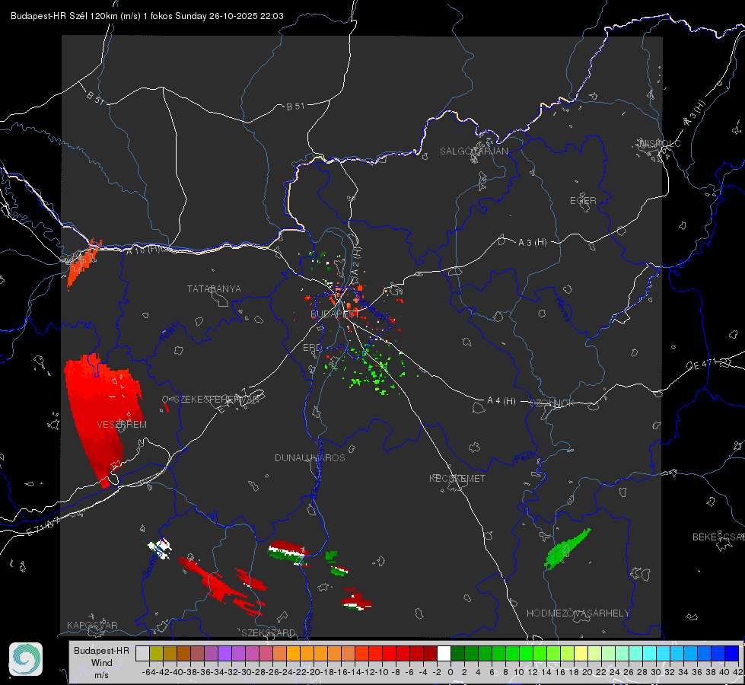The width and height of the screenshot is (745, 685).
Task: Select the DUNAUJVAROS city label
Action: click(310, 457)
